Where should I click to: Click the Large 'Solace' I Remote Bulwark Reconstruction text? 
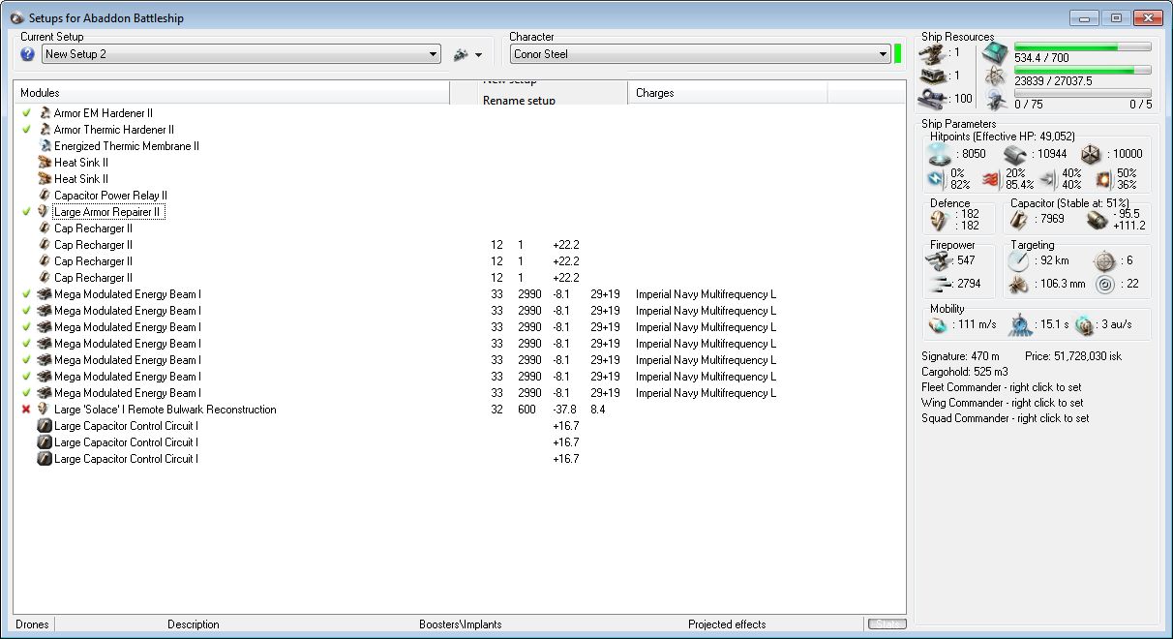coord(165,410)
